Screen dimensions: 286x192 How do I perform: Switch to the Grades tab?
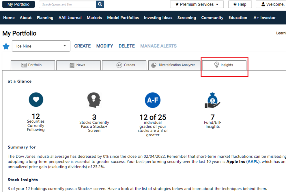click(124, 65)
